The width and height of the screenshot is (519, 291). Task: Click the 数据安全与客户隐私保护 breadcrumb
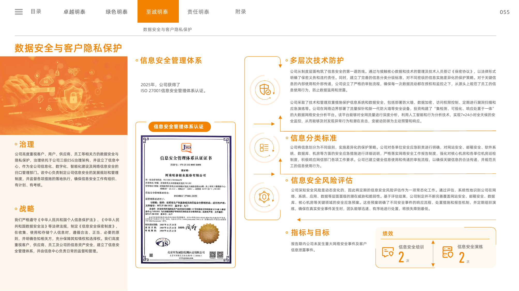167,29
